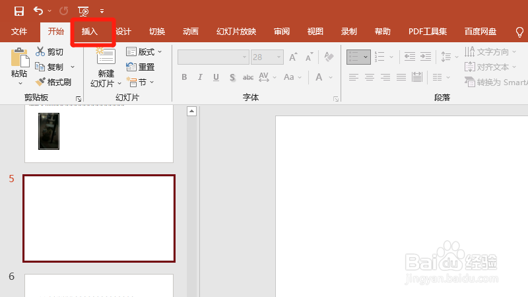Click numbering list icon
The image size is (528, 297).
379,57
